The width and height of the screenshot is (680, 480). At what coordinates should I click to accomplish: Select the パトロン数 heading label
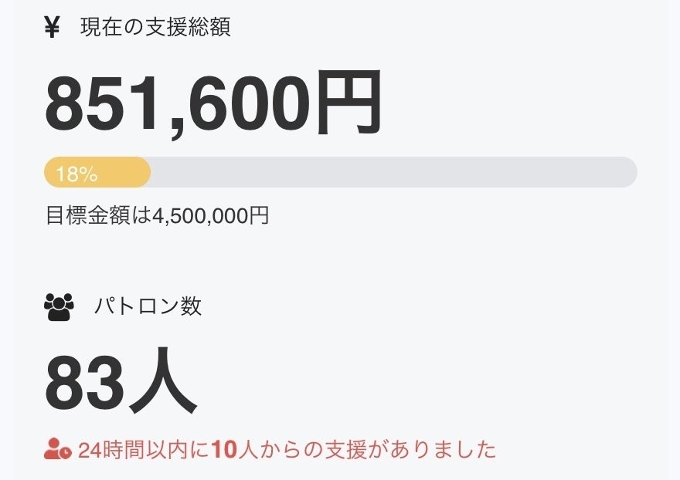coord(148,306)
